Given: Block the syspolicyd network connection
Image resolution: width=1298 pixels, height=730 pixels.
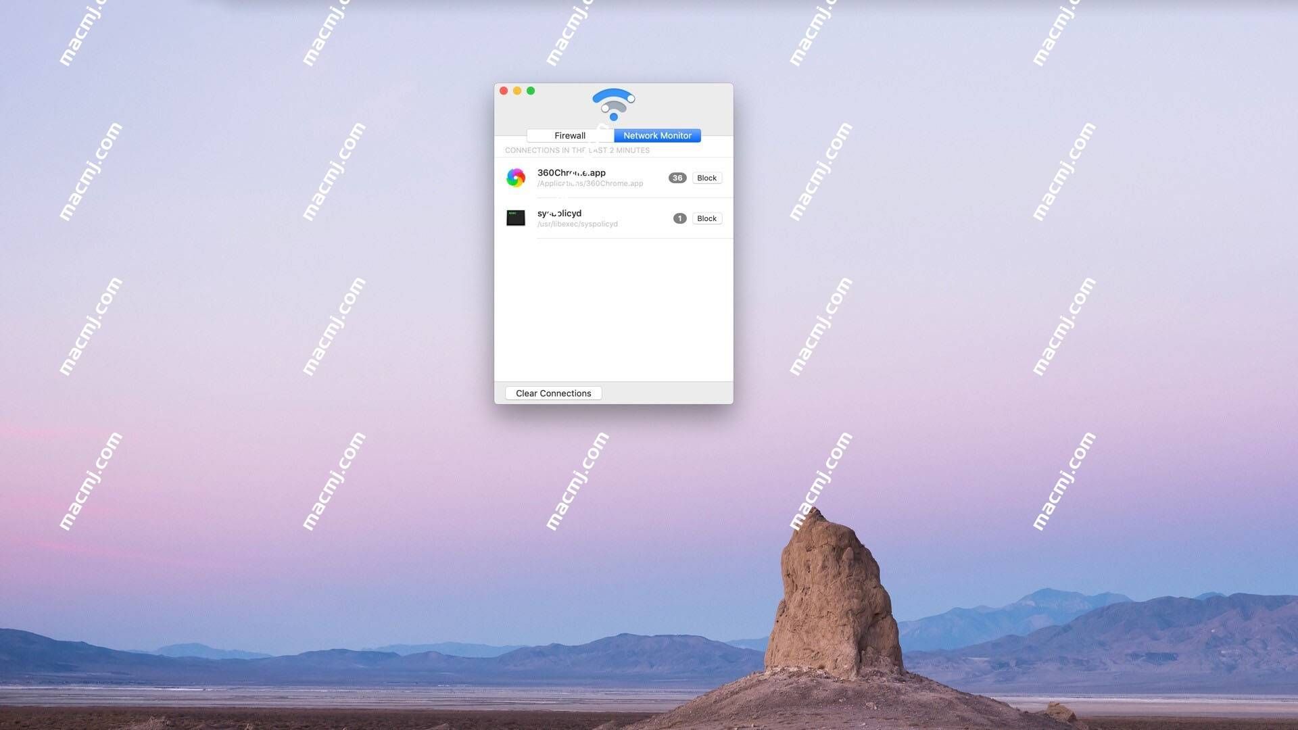Looking at the screenshot, I should 707,218.
